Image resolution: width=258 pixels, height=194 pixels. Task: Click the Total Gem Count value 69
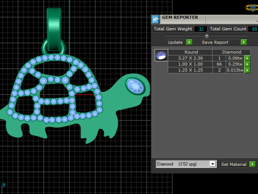(x=254, y=29)
